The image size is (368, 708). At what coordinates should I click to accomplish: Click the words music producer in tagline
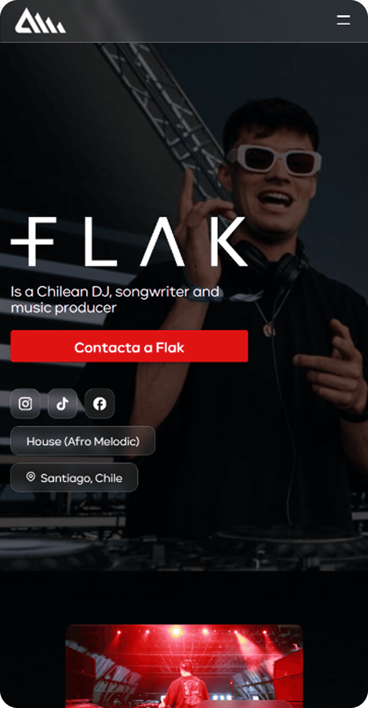tap(64, 308)
